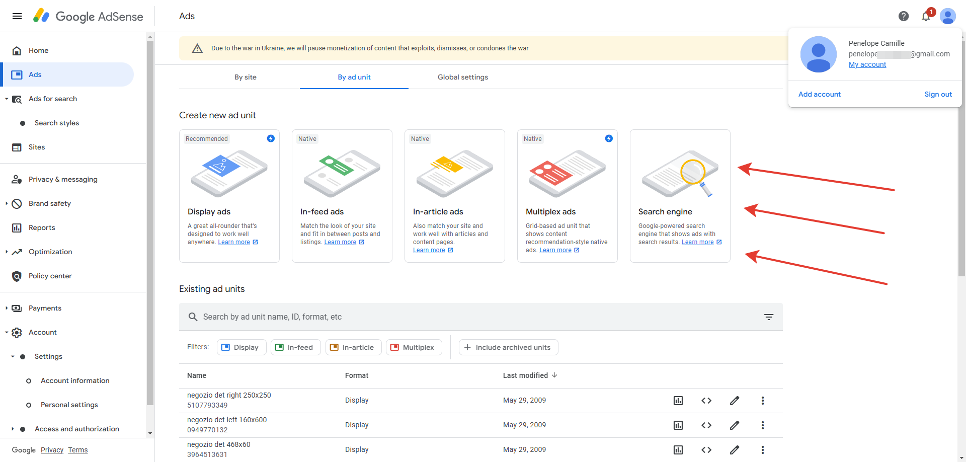Click Sign out
The image size is (966, 462).
938,94
